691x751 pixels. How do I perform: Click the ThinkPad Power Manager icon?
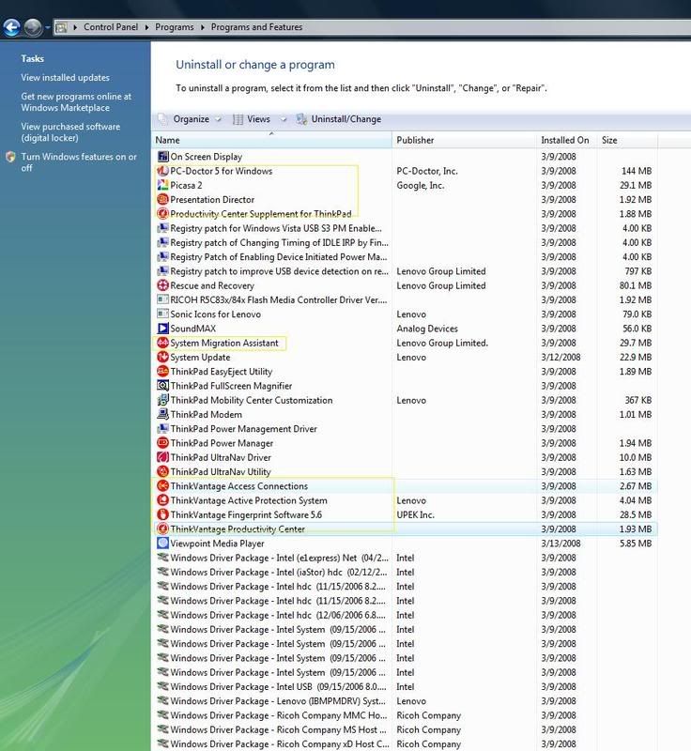point(162,443)
